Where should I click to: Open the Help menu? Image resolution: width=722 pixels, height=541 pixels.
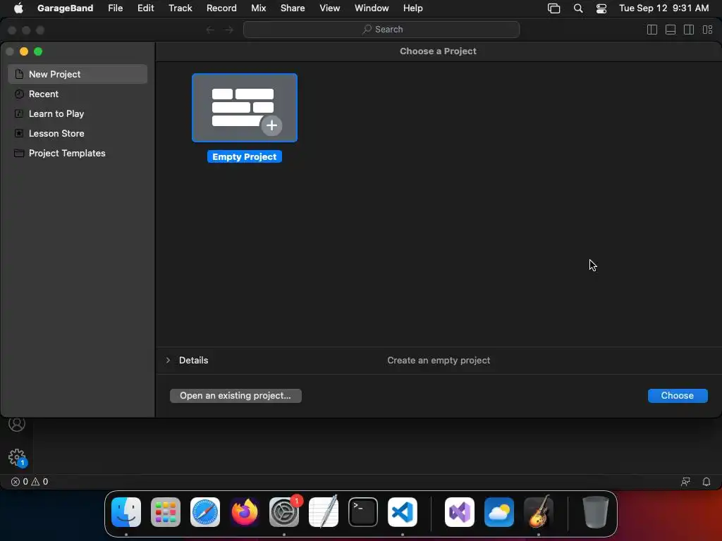click(x=412, y=8)
